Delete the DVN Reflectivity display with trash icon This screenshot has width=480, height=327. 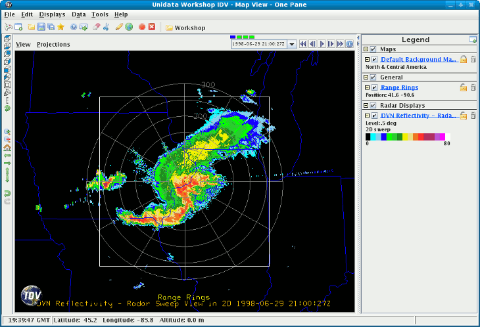pos(473,116)
